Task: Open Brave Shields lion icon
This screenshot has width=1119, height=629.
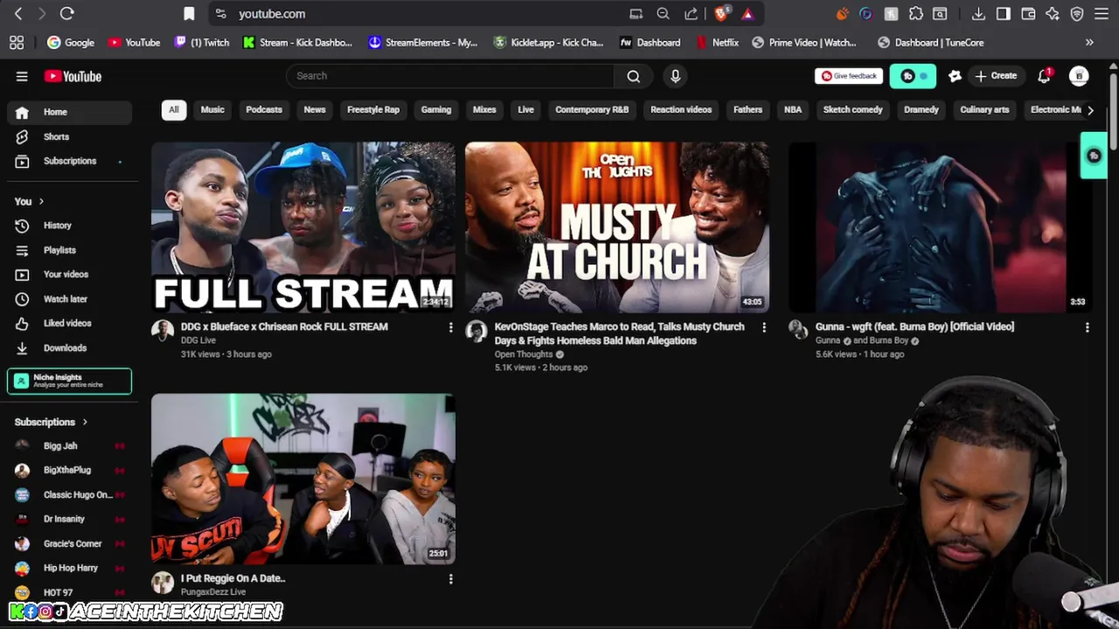Action: [722, 13]
